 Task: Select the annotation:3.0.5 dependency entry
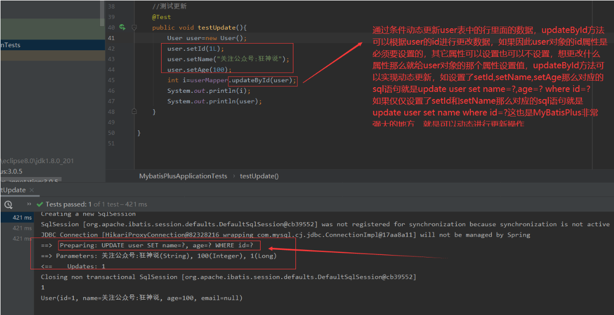[x=28, y=181]
